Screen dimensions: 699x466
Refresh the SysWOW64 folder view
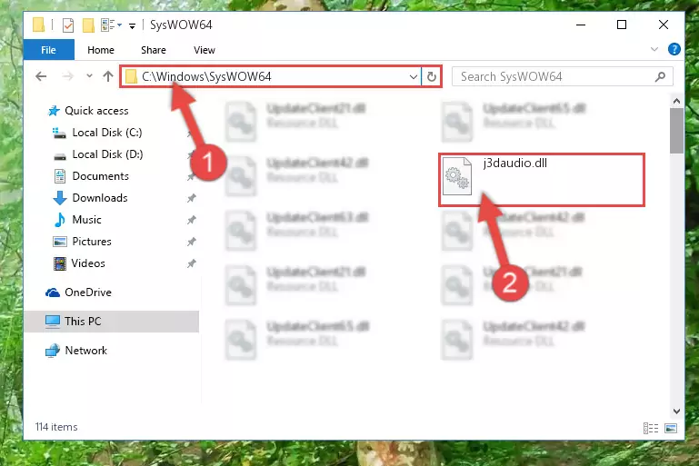431,76
